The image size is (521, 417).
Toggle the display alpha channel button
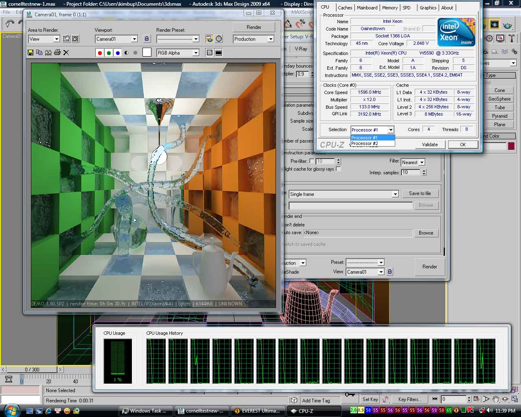[x=127, y=53]
